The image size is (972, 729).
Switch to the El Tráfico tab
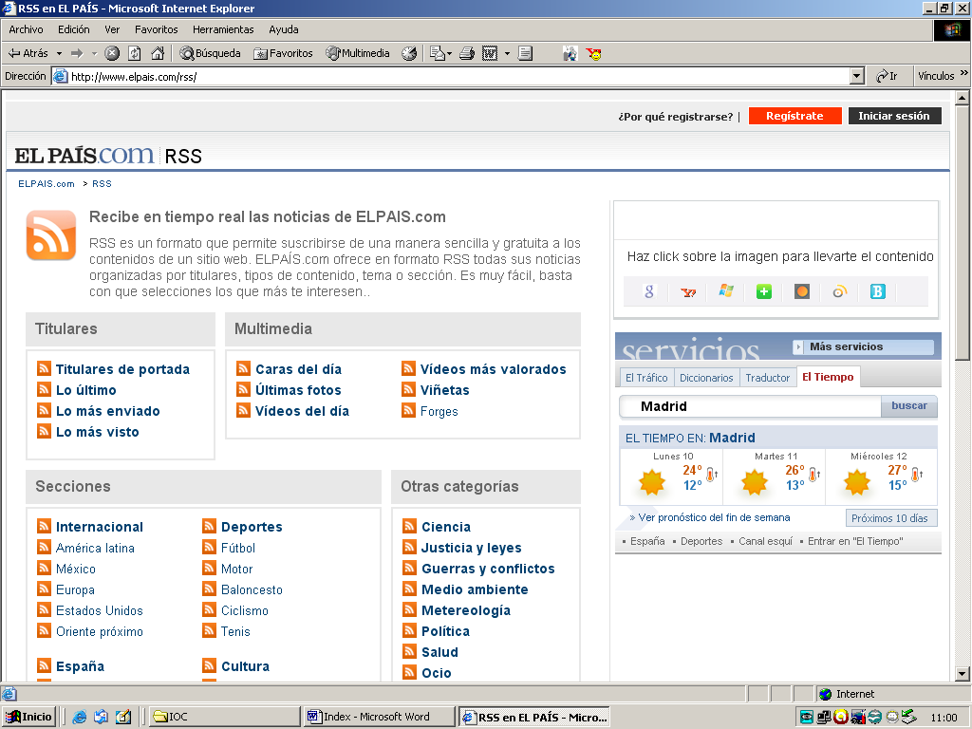645,378
